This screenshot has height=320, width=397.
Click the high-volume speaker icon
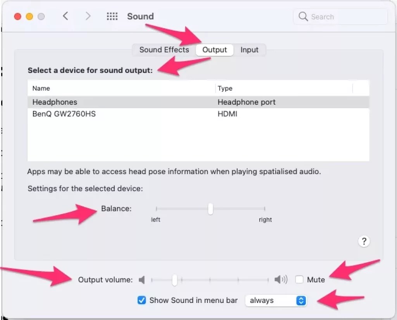tap(281, 279)
